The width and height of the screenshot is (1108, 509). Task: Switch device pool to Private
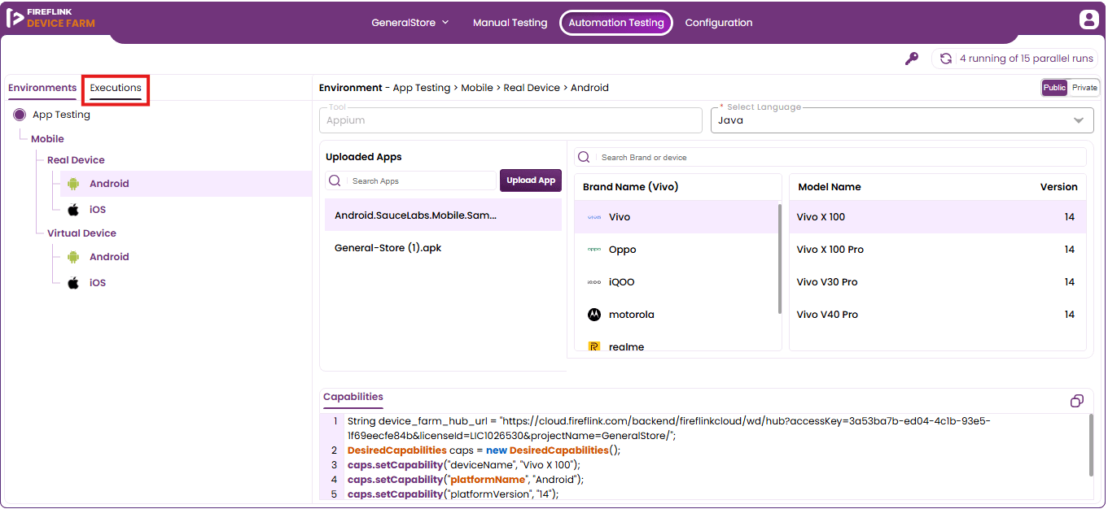tap(1084, 88)
